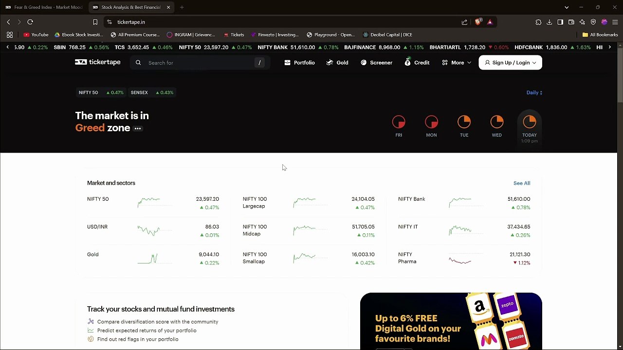Open the Tickets bookmark
This screenshot has height=350, width=623.
[234, 35]
